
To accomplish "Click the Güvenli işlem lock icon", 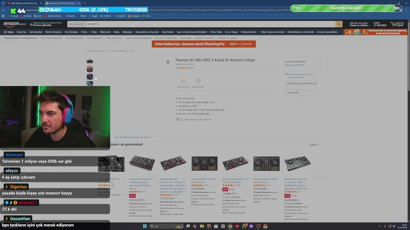I will [183, 81].
